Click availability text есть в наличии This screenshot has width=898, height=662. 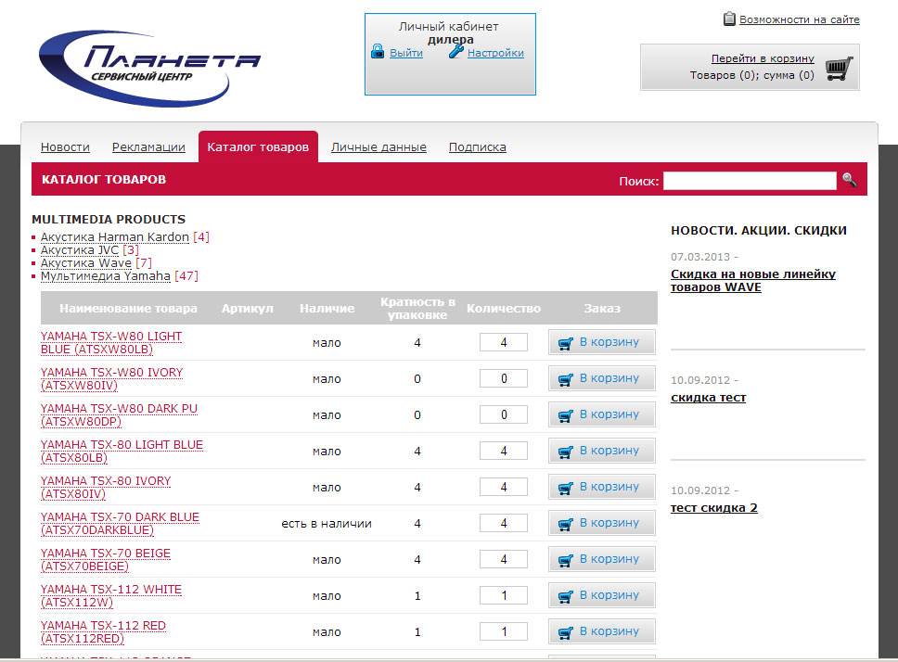pyautogui.click(x=327, y=524)
